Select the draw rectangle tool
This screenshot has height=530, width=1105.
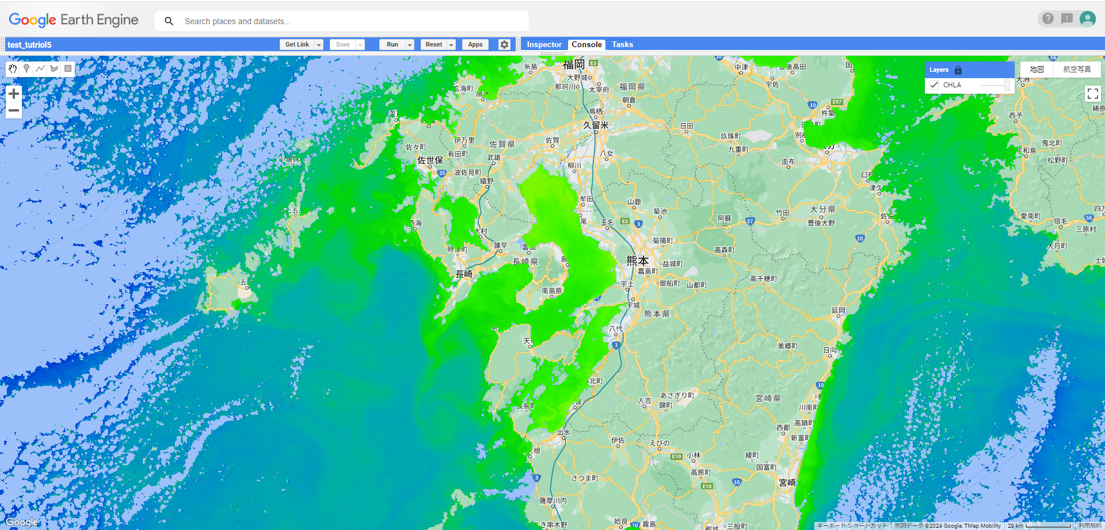(x=68, y=69)
